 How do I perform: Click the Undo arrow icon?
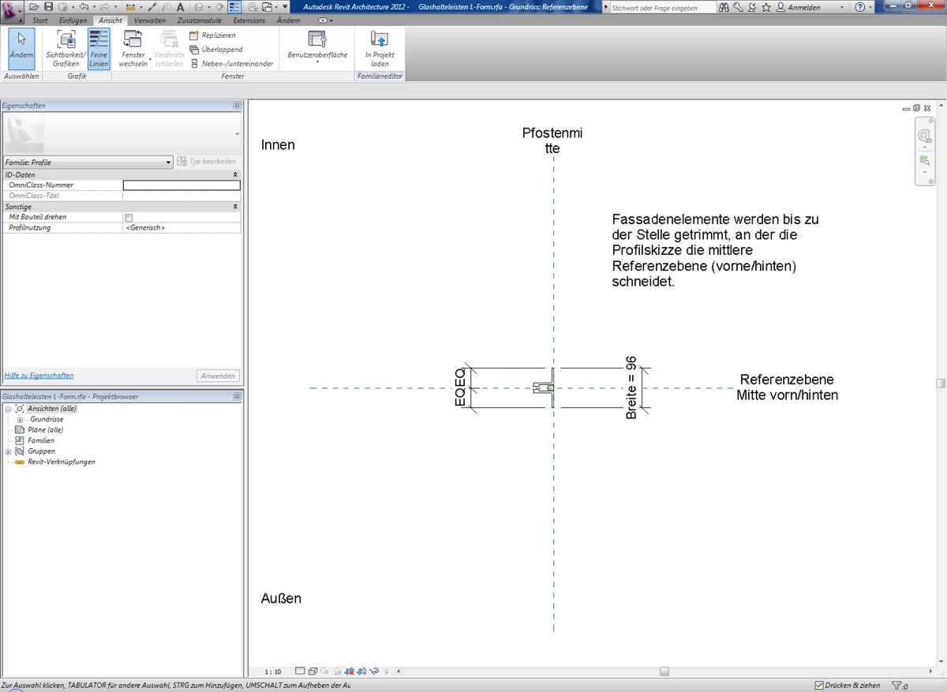(84, 6)
